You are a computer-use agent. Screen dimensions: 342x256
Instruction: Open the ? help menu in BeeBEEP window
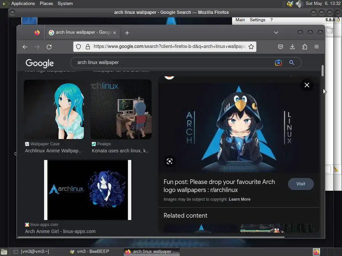(271, 20)
